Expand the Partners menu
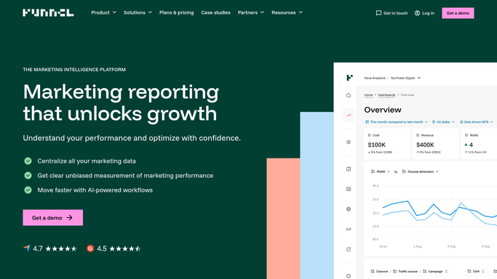Viewport: 497px width, 279px height. coord(251,12)
